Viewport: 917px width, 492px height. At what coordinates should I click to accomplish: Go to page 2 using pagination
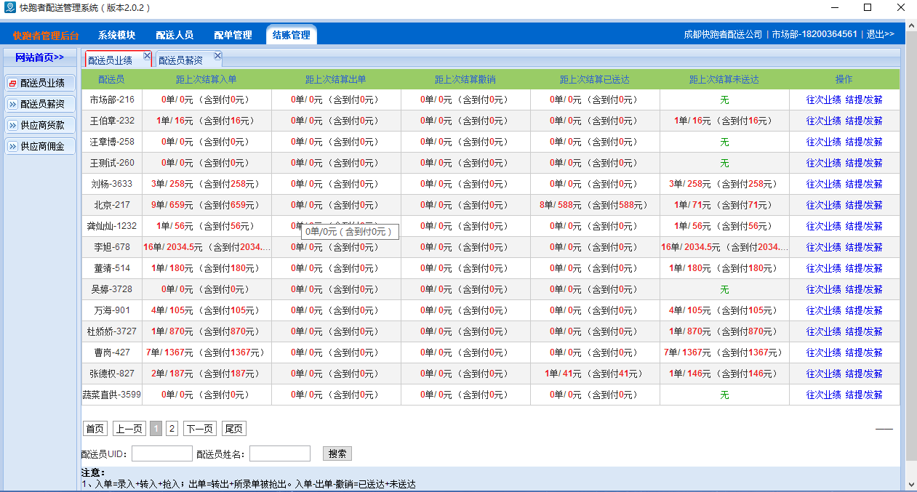click(172, 428)
